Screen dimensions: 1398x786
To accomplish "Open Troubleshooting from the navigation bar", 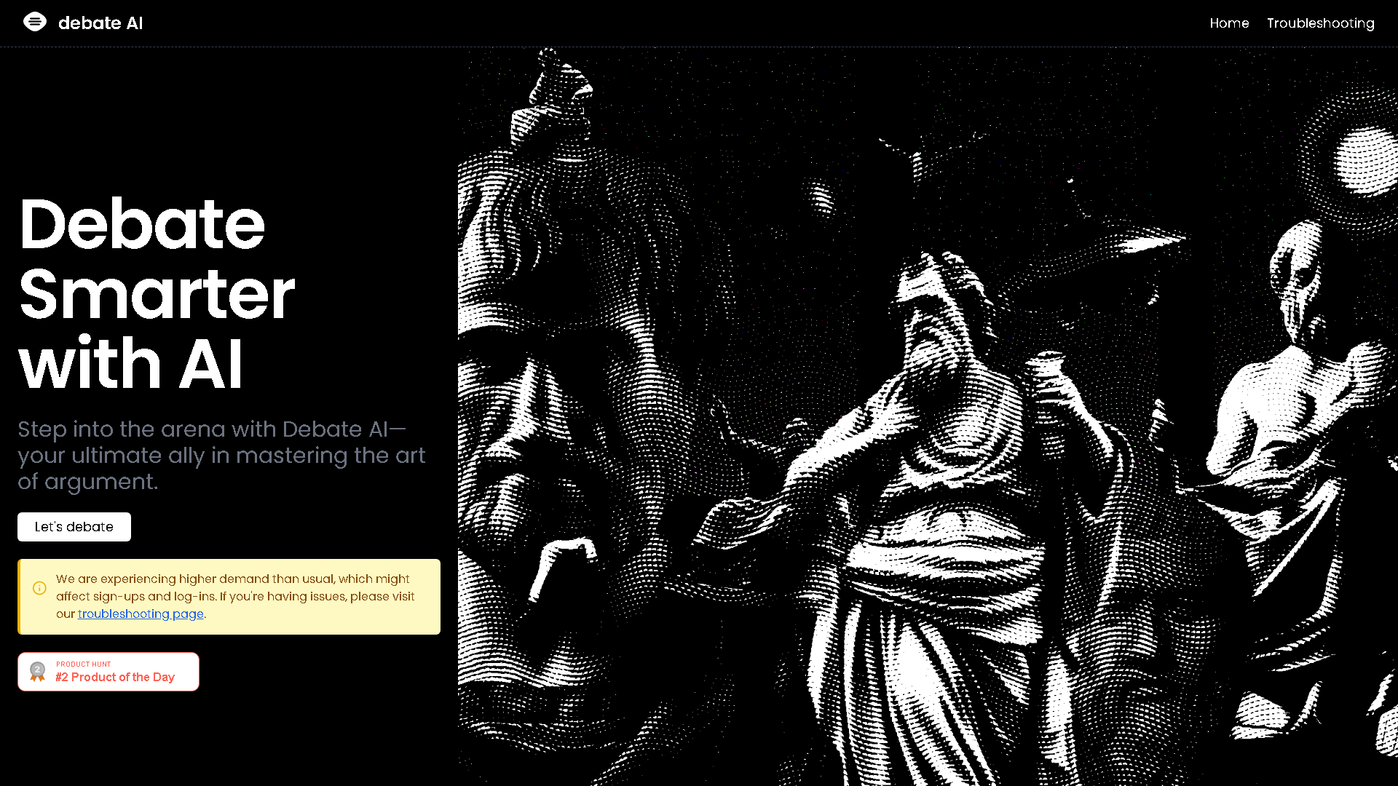I will 1320,23.
